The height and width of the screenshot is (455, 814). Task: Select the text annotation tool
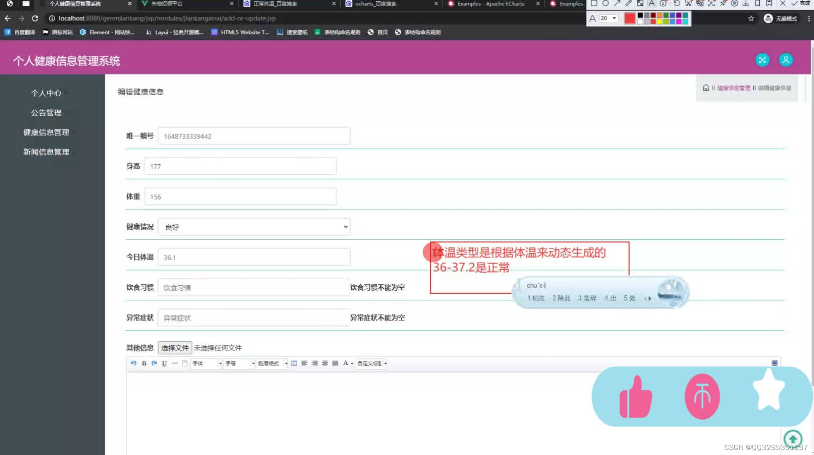[652, 3]
